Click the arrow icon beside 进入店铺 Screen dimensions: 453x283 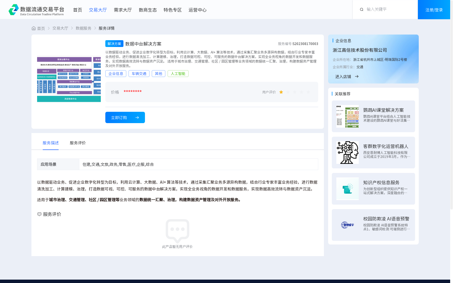[x=357, y=76]
